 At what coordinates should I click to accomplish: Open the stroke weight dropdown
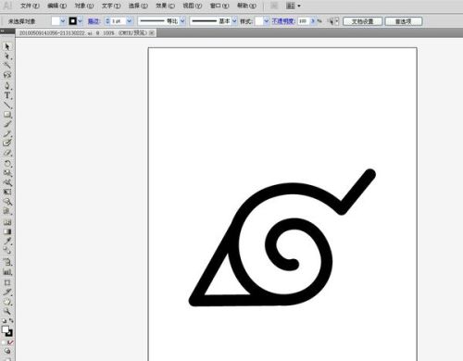click(130, 21)
